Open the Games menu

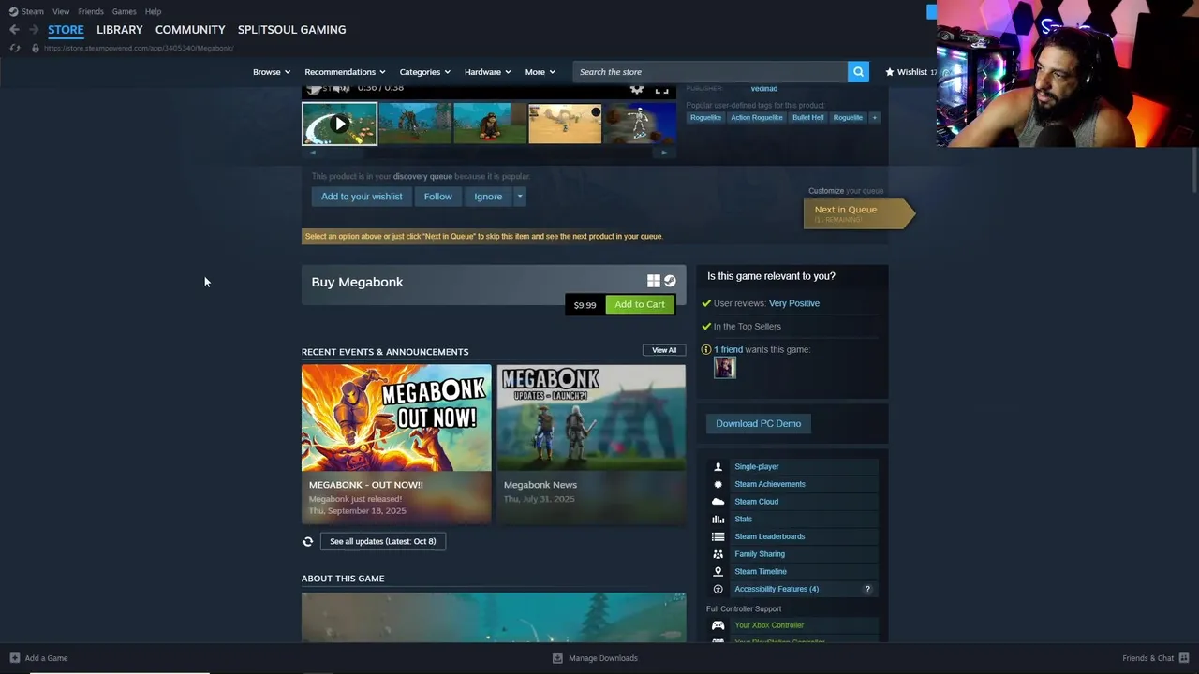[124, 11]
